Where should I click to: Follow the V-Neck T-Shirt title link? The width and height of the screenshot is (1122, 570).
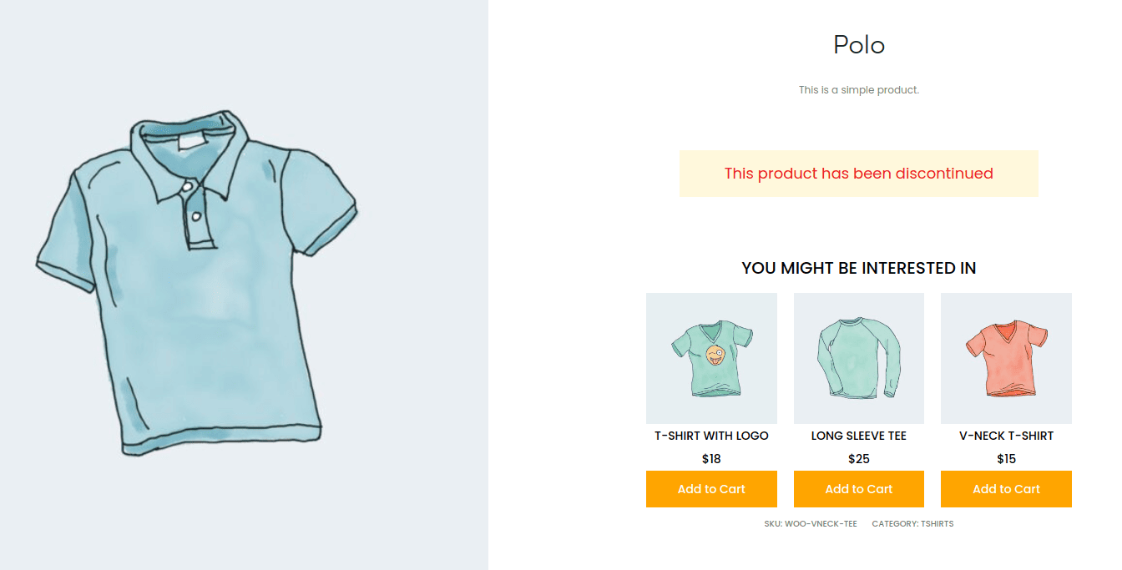(x=1006, y=436)
